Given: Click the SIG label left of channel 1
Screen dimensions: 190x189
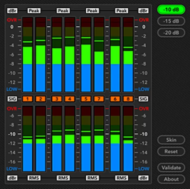Looking at the screenshot, I should tap(12, 99).
